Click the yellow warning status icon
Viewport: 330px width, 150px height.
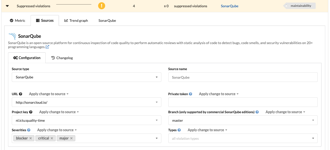click(x=102, y=6)
